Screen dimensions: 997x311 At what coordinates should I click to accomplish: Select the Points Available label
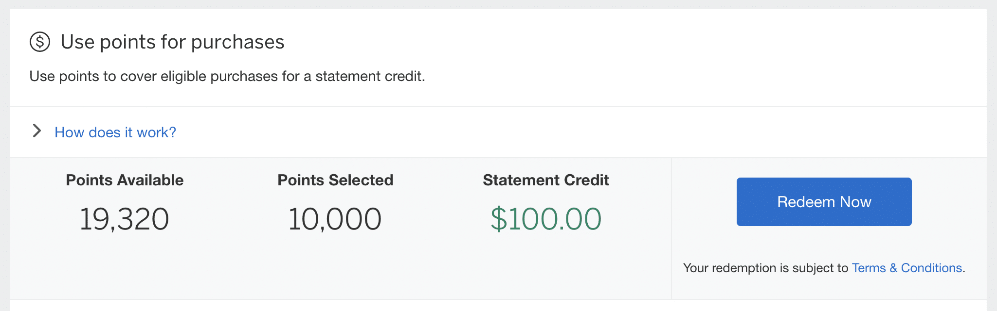pyautogui.click(x=125, y=180)
